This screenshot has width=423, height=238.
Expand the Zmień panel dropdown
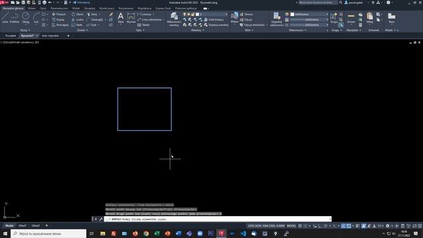tap(83, 30)
